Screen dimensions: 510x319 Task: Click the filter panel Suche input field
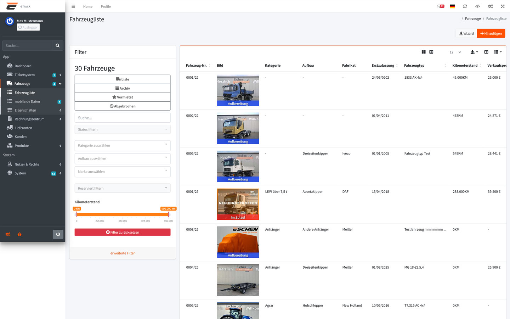click(123, 118)
